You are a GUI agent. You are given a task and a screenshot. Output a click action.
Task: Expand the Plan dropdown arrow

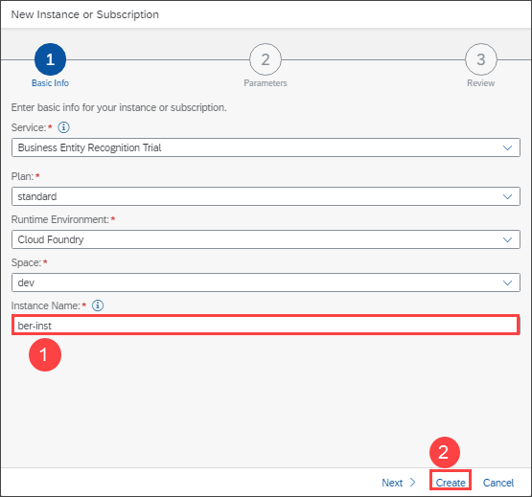click(507, 196)
